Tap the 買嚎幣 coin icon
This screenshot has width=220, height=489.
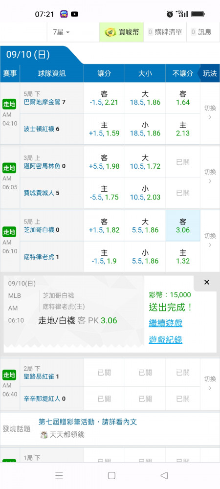pyautogui.click(x=110, y=32)
